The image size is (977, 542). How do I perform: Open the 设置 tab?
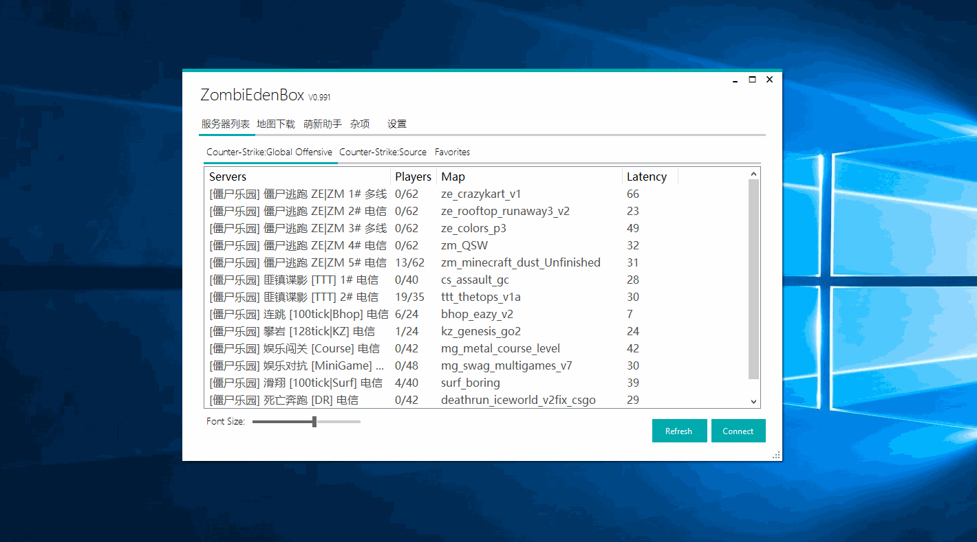(x=397, y=124)
